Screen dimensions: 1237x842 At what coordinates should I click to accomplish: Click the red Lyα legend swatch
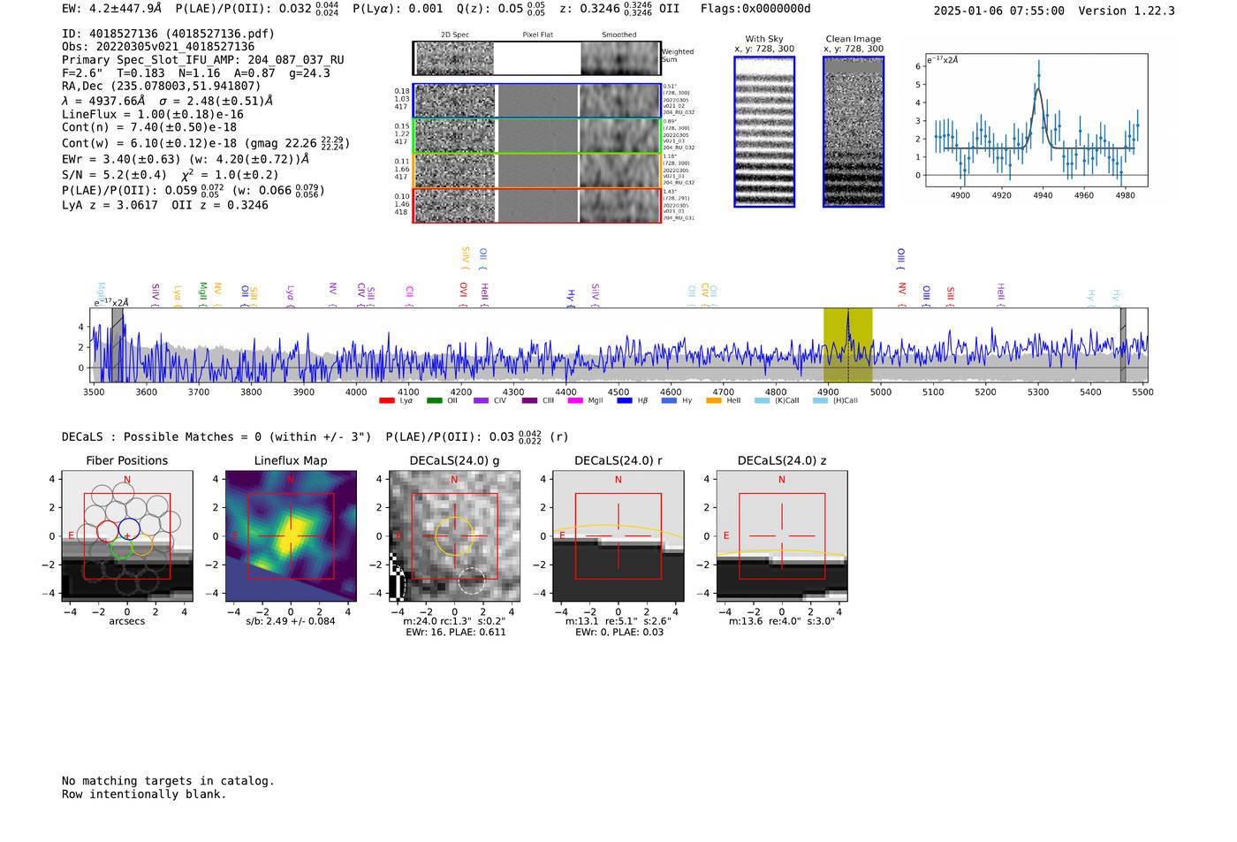tap(386, 400)
